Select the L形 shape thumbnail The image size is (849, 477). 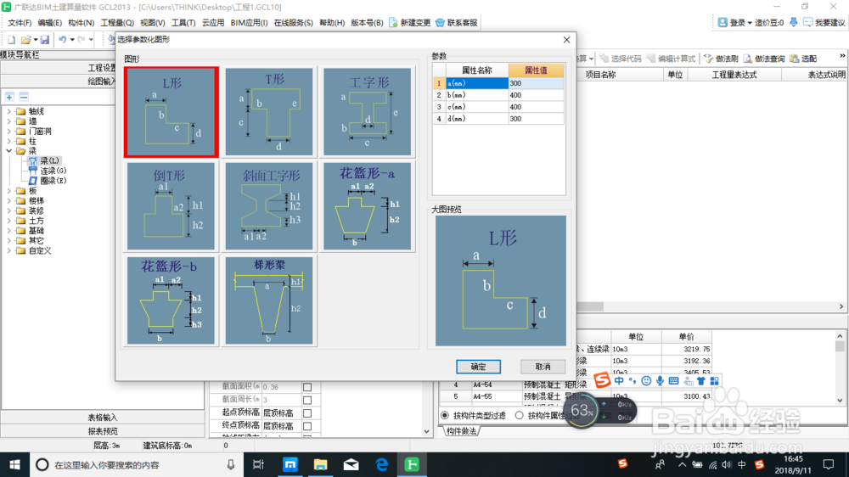click(171, 112)
